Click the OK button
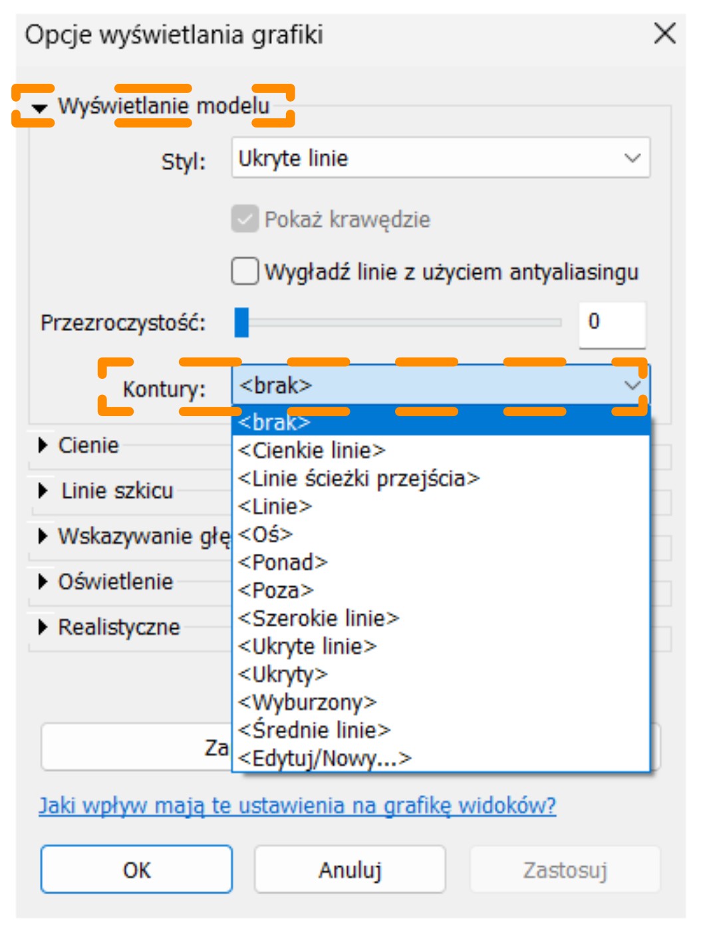705x942 pixels. pos(136,870)
